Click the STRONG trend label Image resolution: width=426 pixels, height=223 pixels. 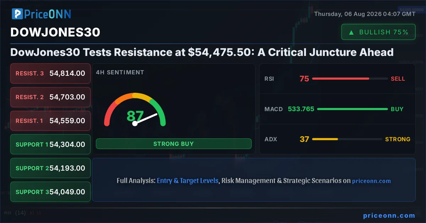click(x=398, y=139)
